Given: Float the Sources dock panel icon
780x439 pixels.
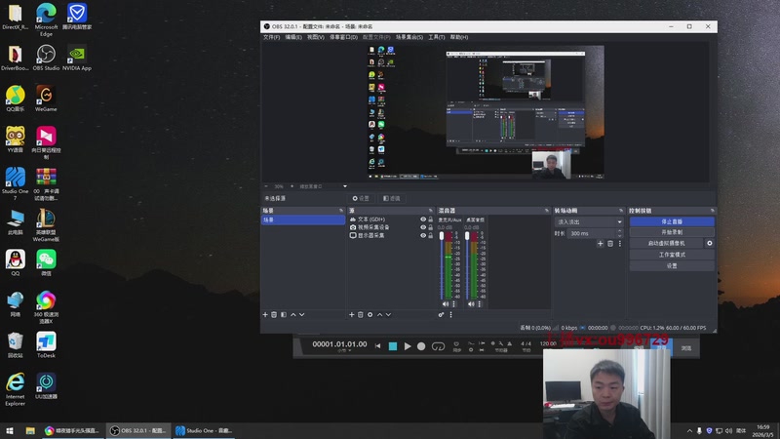Looking at the screenshot, I should [431, 211].
